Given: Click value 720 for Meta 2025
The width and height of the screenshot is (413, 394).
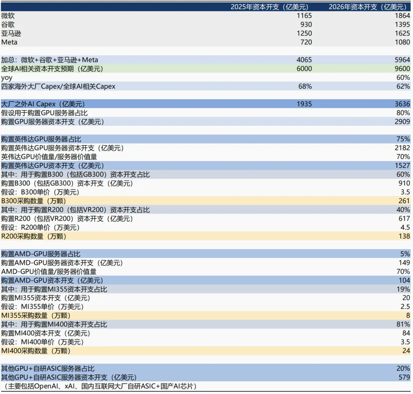Looking at the screenshot, I should point(306,42).
